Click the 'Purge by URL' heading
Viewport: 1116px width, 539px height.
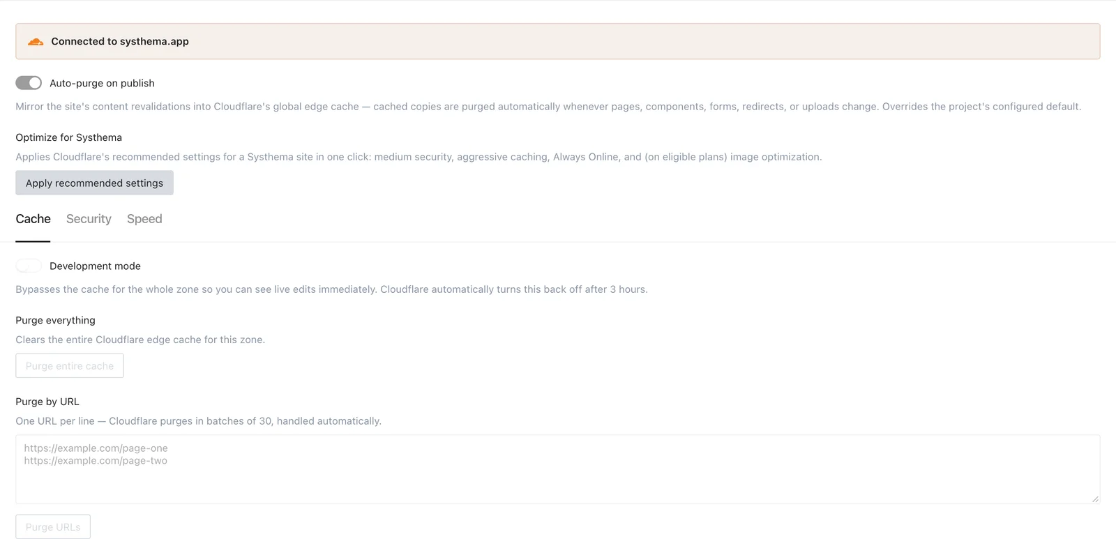pos(47,402)
